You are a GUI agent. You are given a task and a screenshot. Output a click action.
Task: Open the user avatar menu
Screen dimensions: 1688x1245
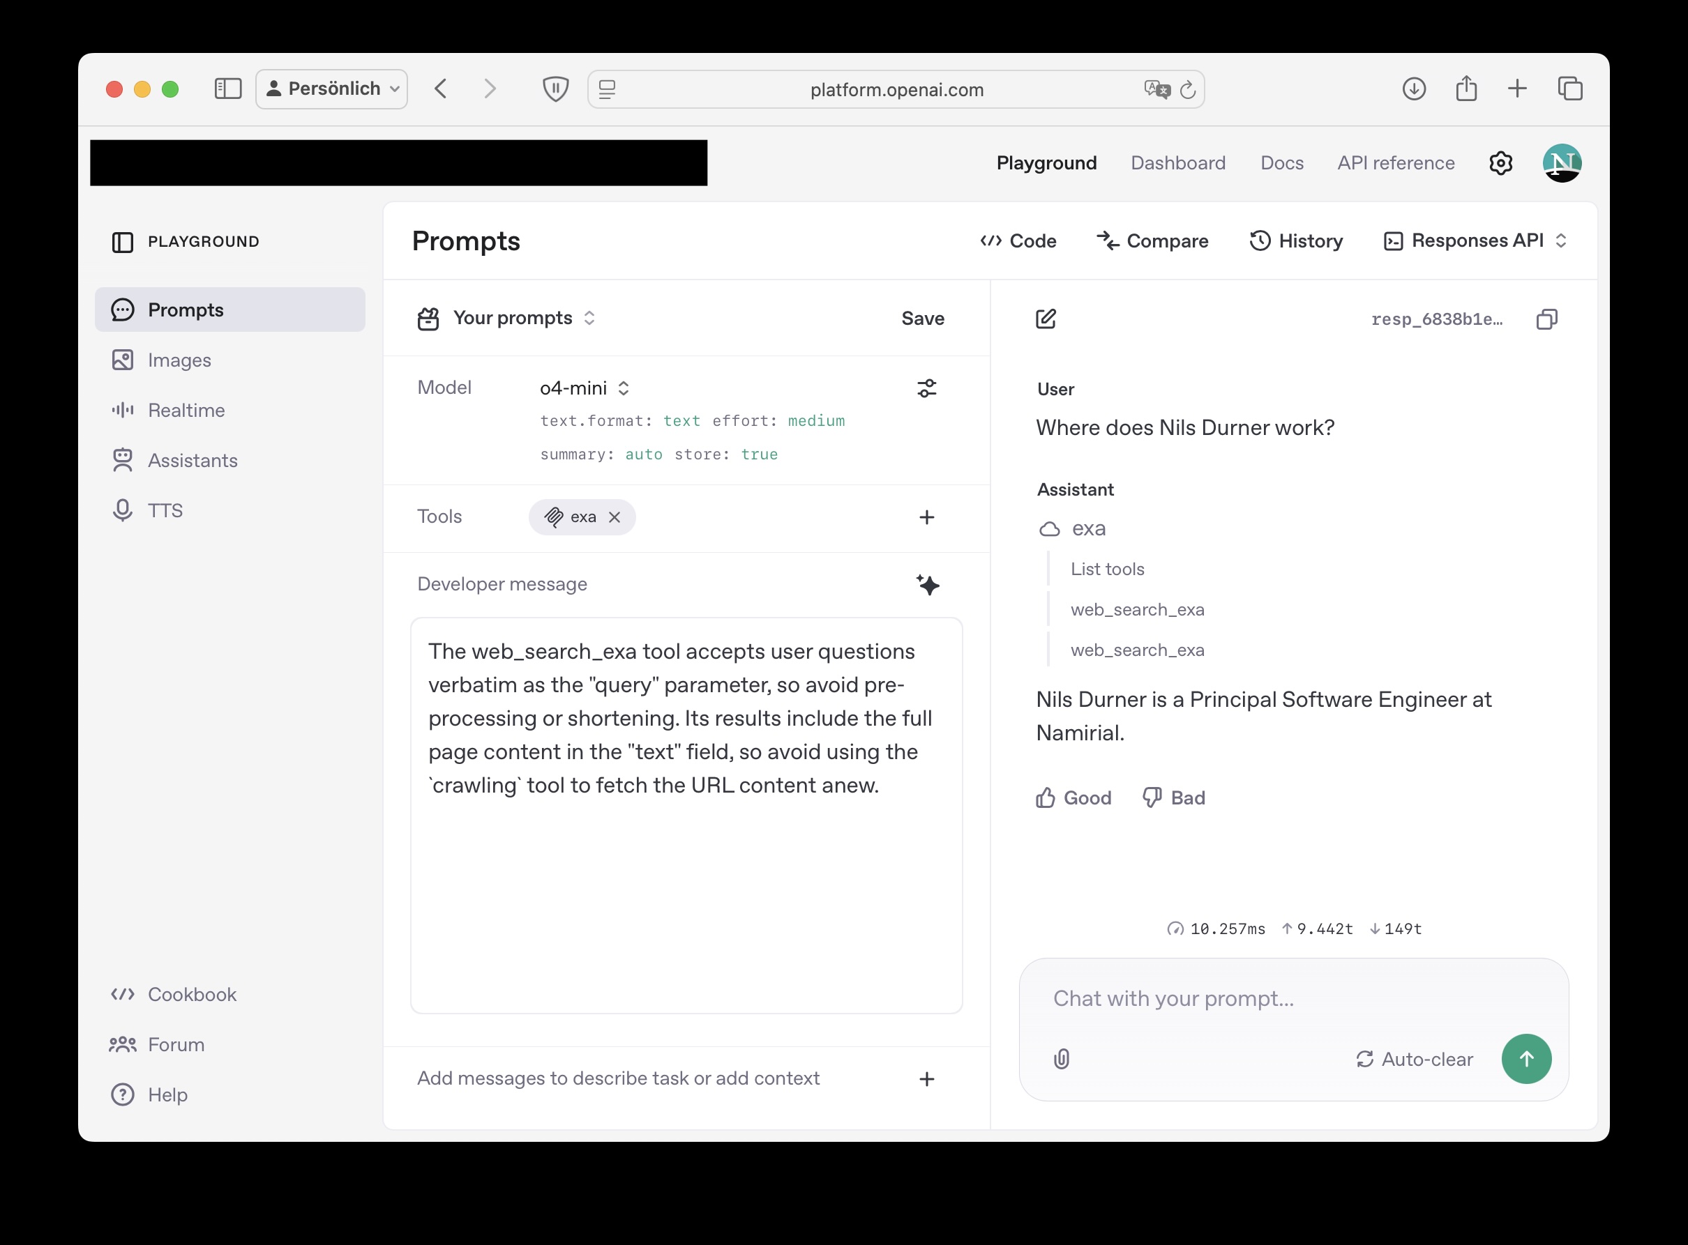click(1562, 163)
